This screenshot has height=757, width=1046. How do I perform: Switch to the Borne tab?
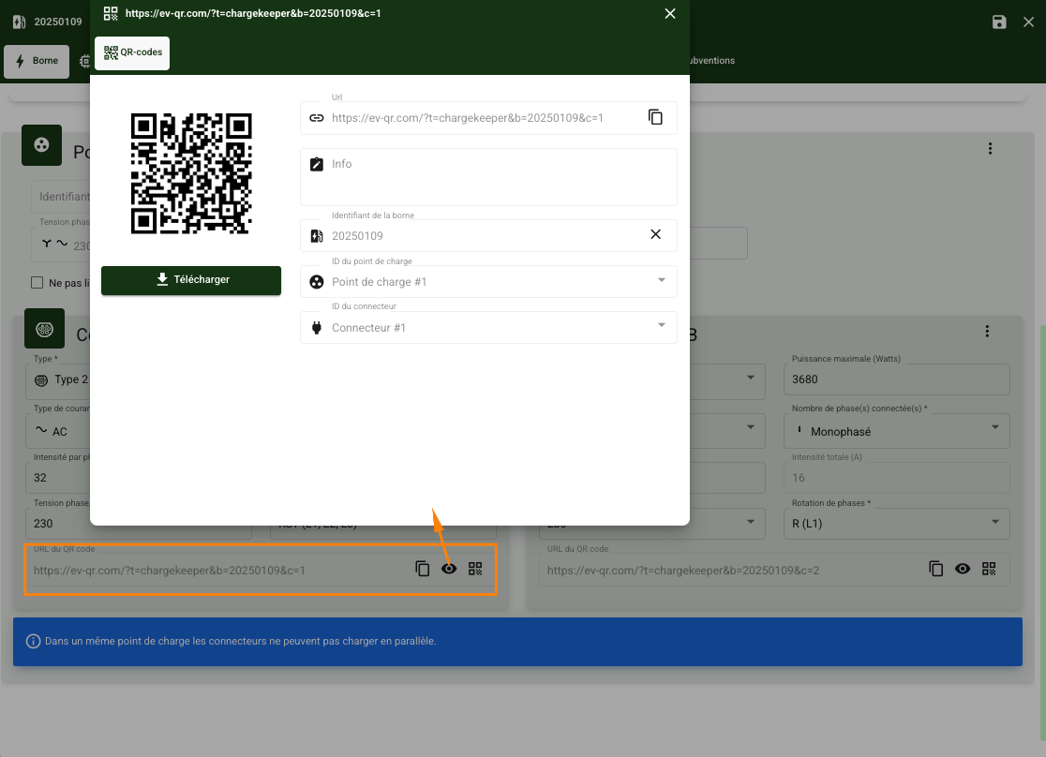(x=37, y=61)
